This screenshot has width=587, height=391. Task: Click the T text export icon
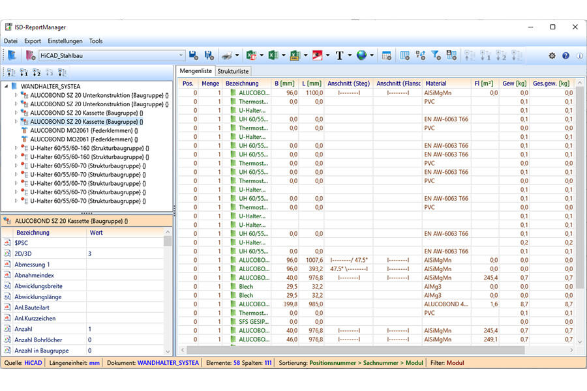pos(340,55)
